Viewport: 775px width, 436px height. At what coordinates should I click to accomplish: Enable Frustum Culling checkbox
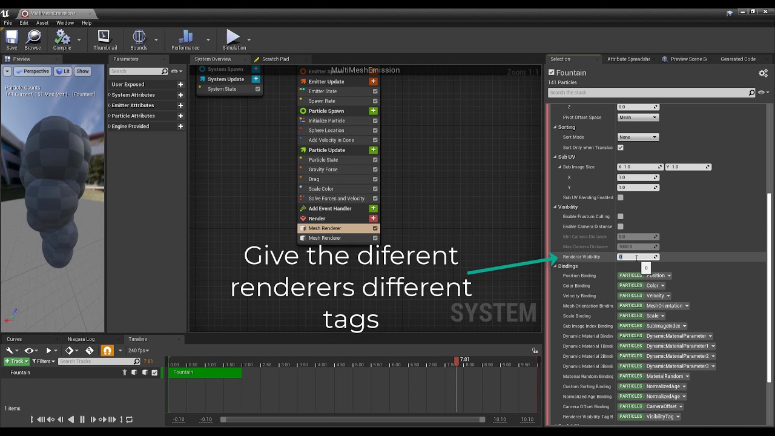tap(621, 216)
